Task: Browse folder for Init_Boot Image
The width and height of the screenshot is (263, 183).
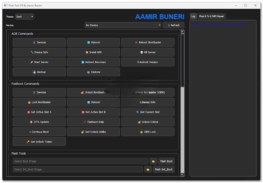Action: pos(148,169)
